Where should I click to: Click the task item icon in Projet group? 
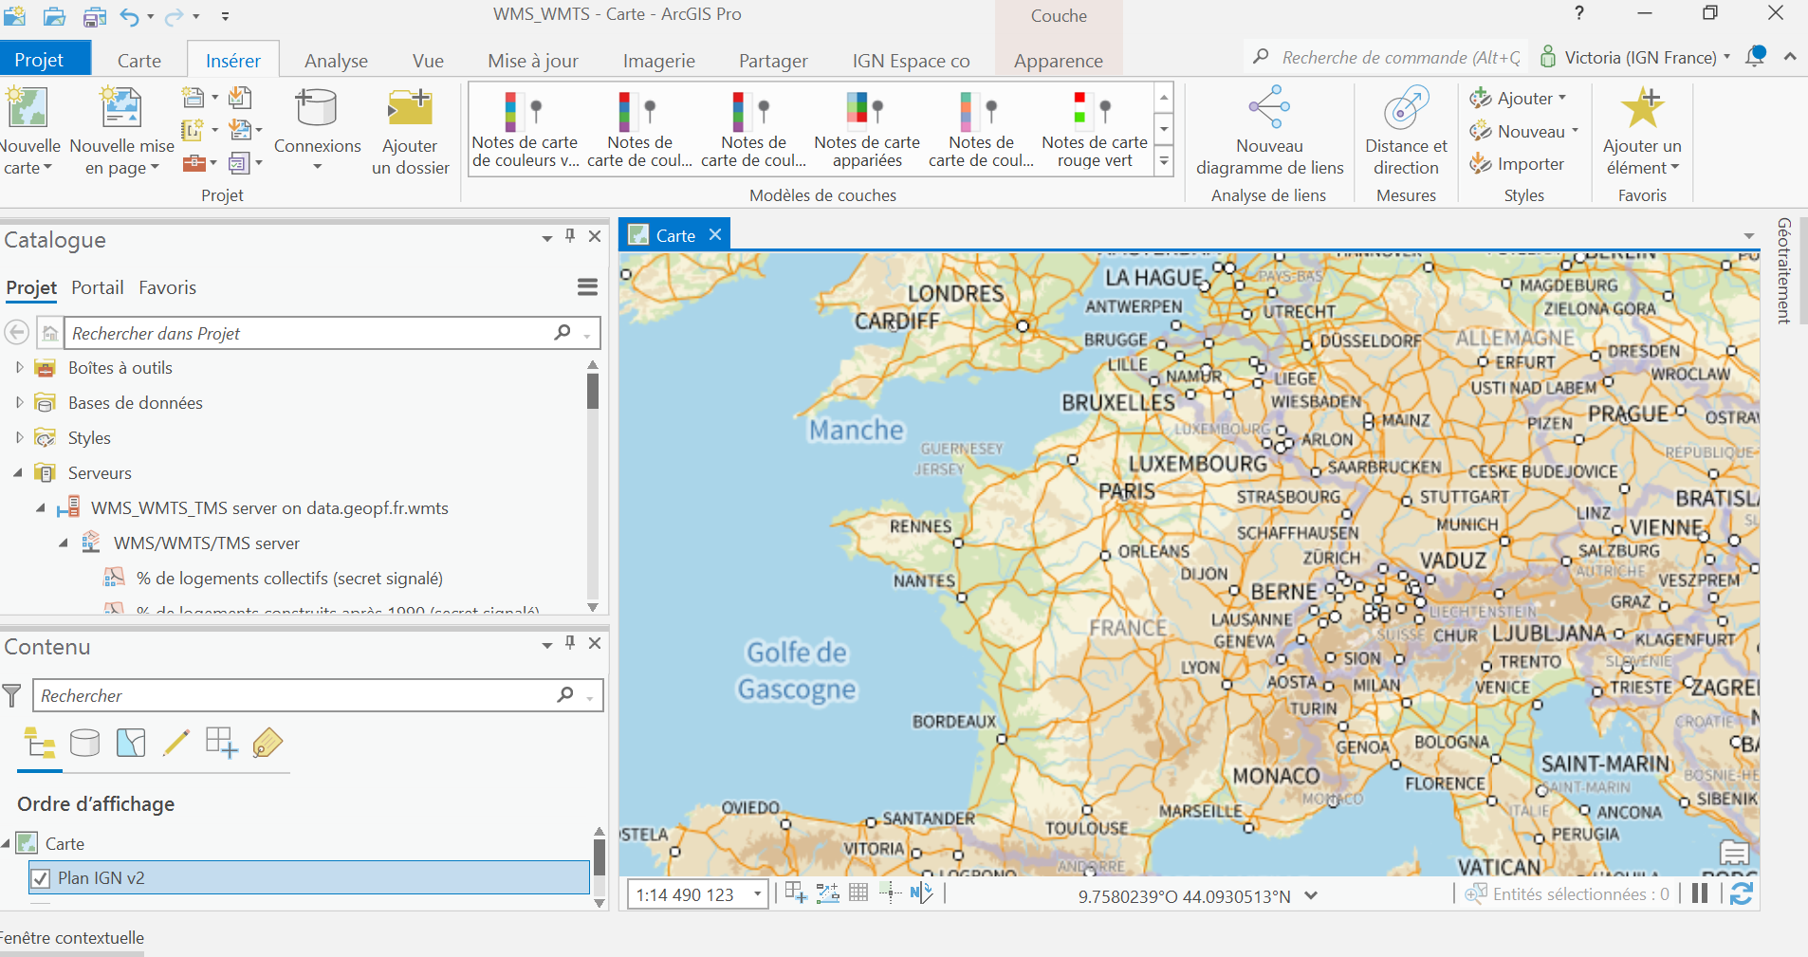click(239, 162)
